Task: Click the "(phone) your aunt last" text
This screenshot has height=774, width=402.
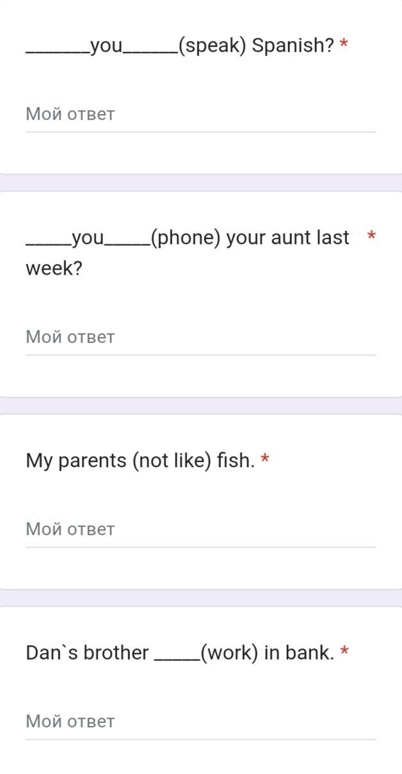Action: click(250, 238)
